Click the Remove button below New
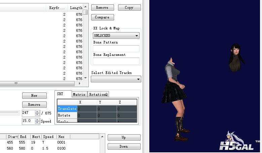 pyautogui.click(x=34, y=105)
